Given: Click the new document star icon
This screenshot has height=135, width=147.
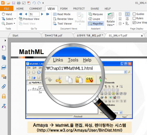Looking at the screenshot, I should [29, 3].
